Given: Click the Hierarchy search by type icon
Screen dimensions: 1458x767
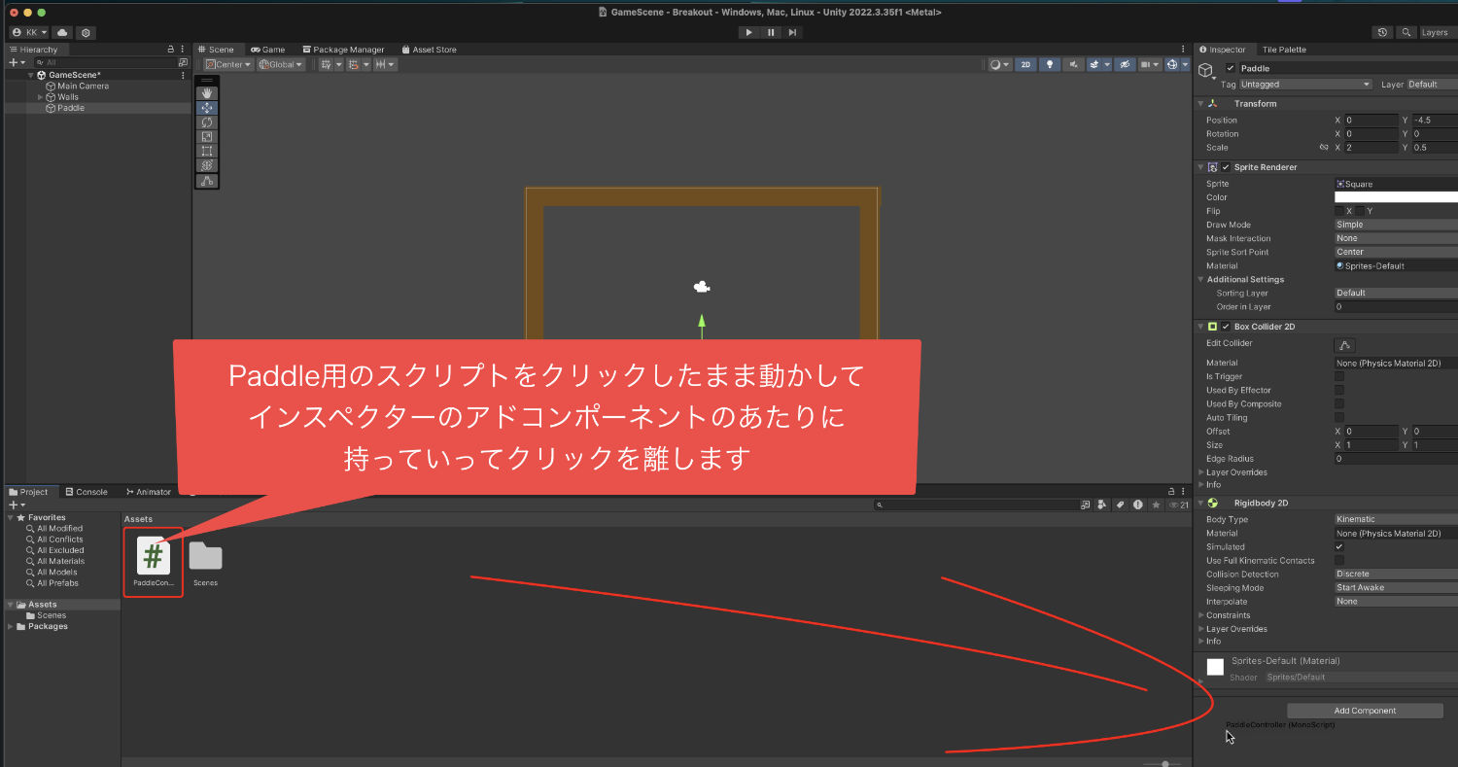Looking at the screenshot, I should tap(183, 62).
